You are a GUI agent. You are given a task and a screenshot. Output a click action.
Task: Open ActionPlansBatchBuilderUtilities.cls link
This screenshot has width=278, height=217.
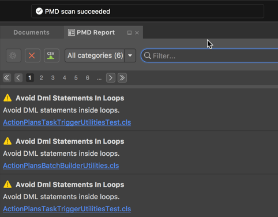pyautogui.click(x=61, y=166)
